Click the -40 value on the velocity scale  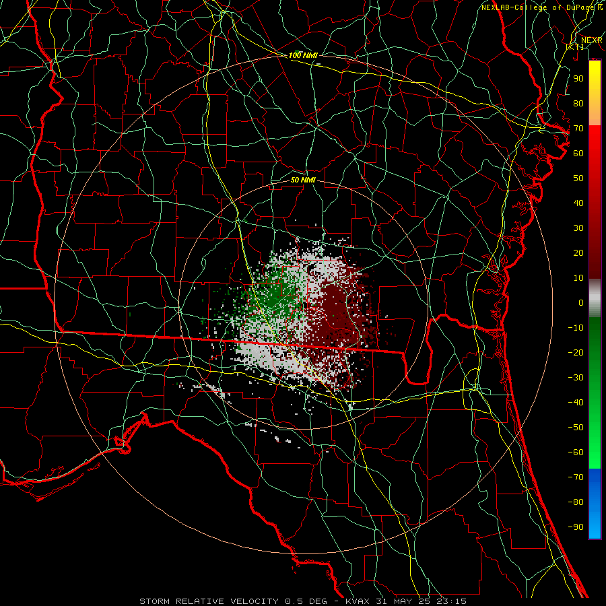576,403
